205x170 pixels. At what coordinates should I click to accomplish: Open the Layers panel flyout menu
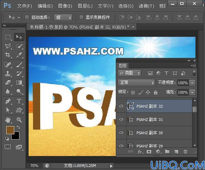(x=193, y=65)
